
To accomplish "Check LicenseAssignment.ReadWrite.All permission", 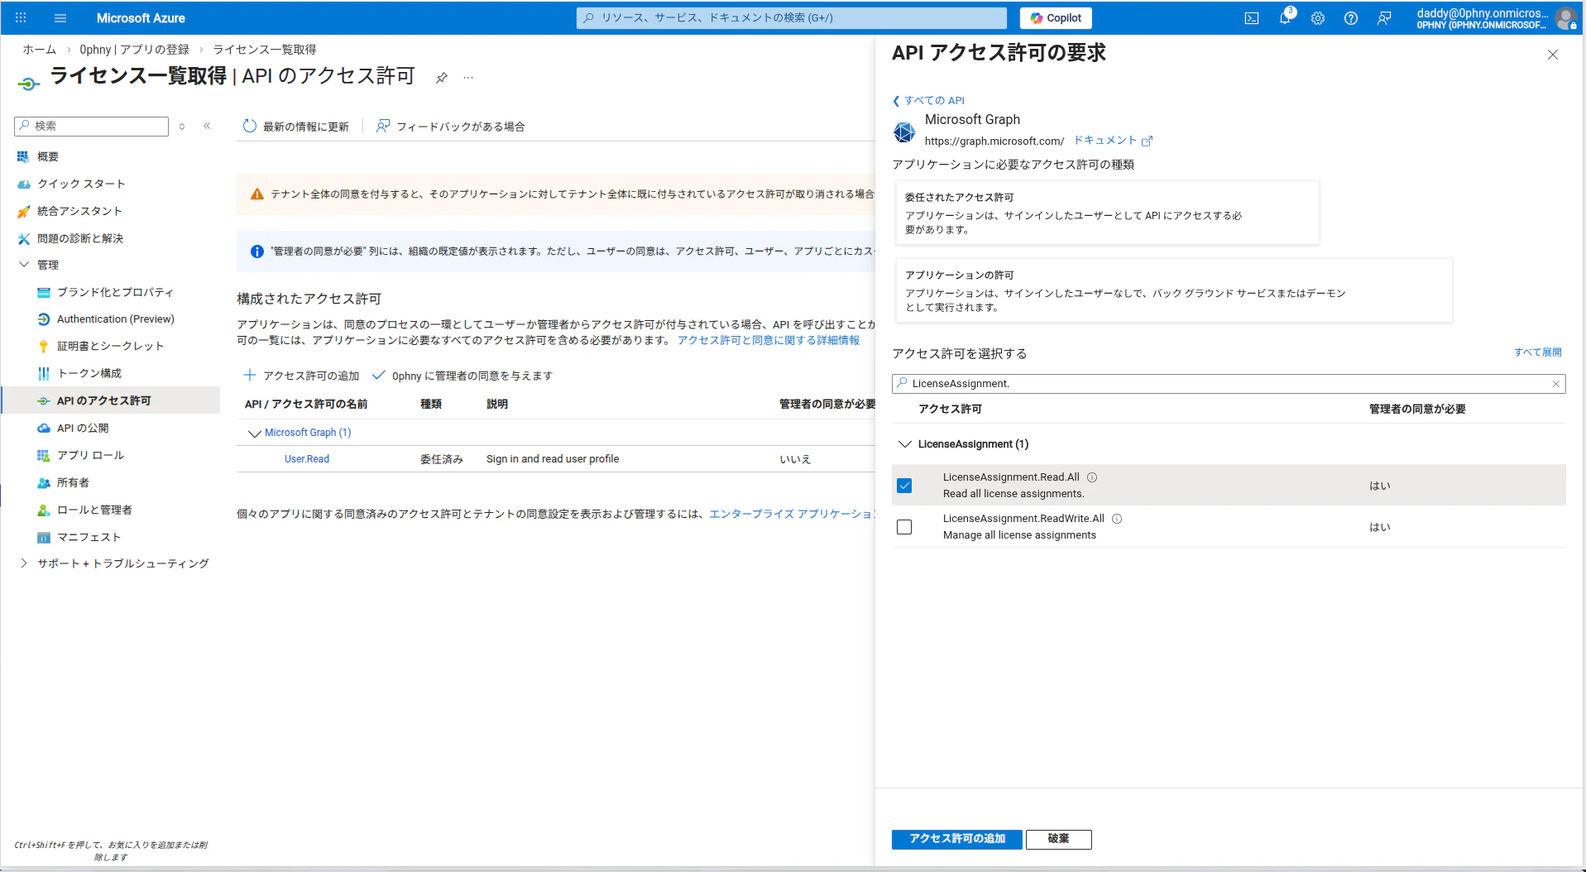I will (904, 527).
